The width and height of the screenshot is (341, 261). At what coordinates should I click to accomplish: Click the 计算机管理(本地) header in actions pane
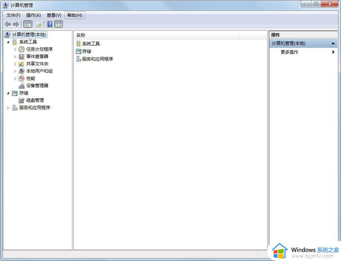[x=303, y=43]
